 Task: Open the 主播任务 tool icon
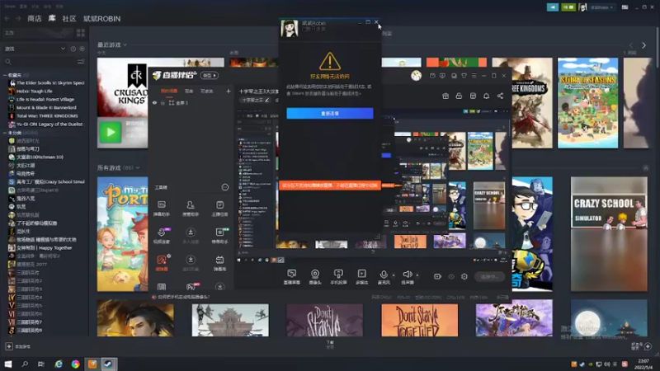coord(219,208)
